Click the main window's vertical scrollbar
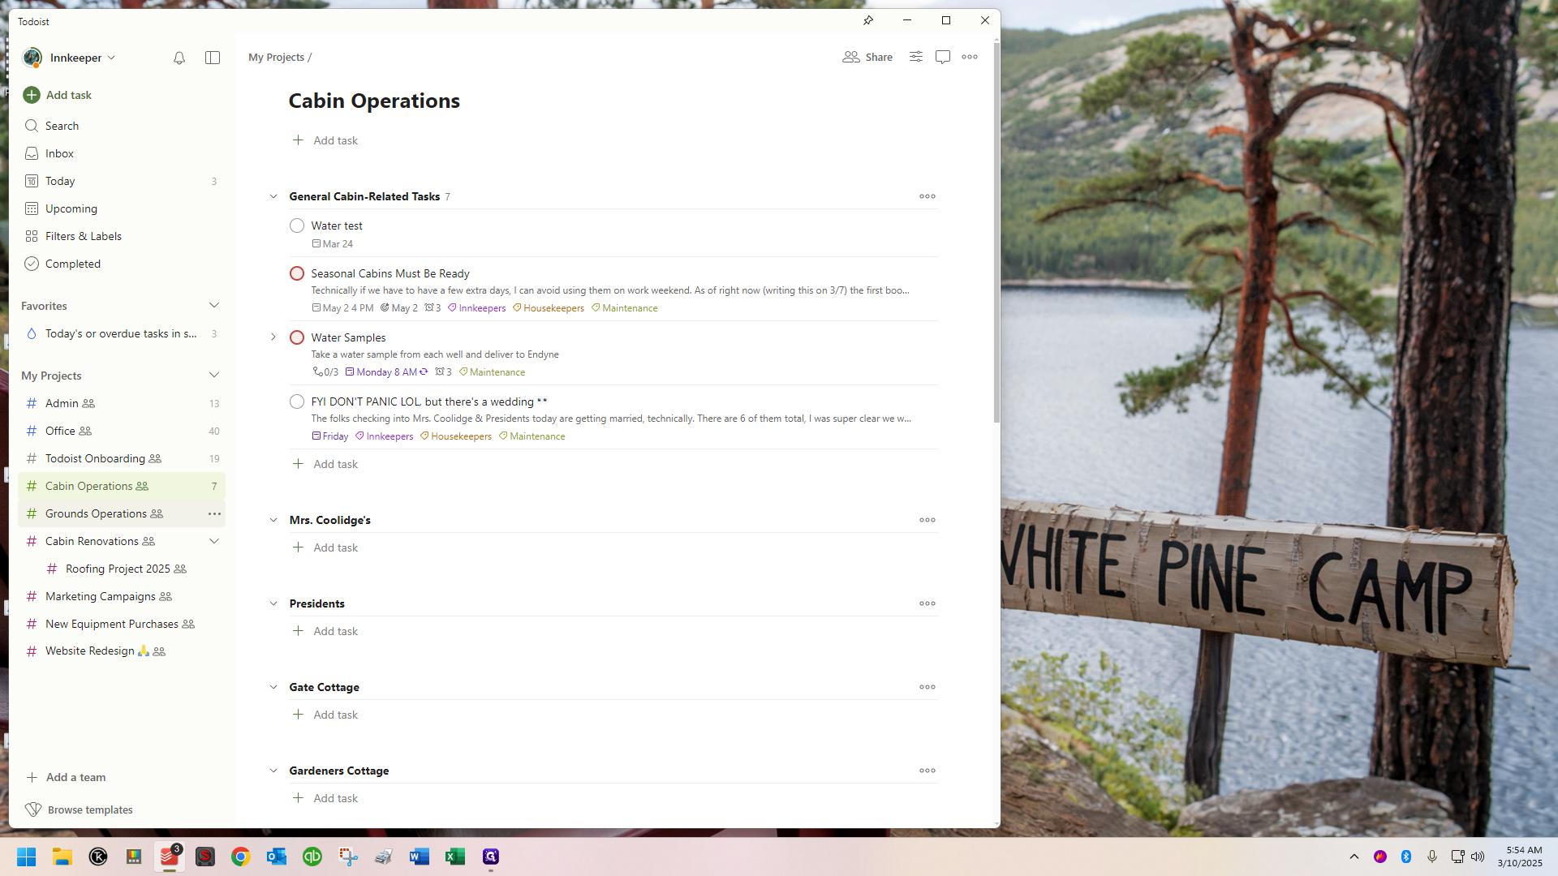 [x=996, y=235]
